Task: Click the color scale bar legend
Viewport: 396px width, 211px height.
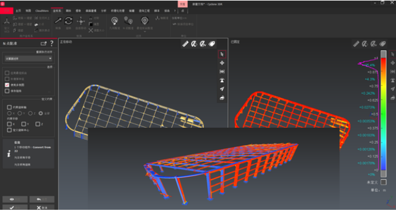Action: (383, 114)
